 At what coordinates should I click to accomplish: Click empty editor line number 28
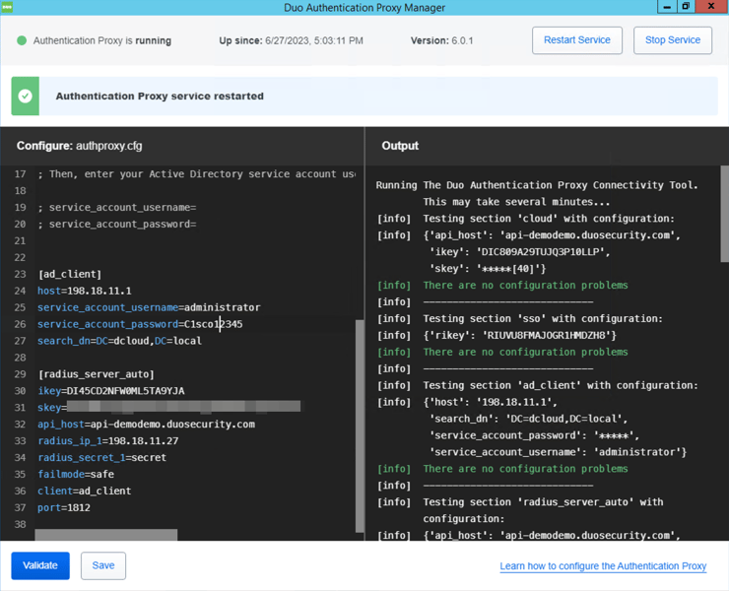pyautogui.click(x=20, y=358)
